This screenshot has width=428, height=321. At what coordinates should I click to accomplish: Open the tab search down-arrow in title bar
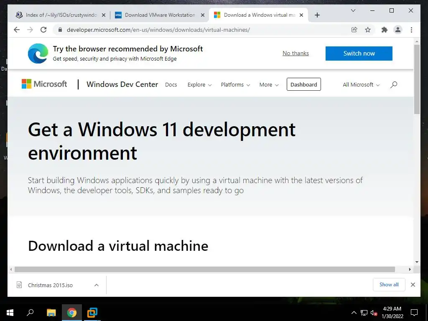[353, 10]
